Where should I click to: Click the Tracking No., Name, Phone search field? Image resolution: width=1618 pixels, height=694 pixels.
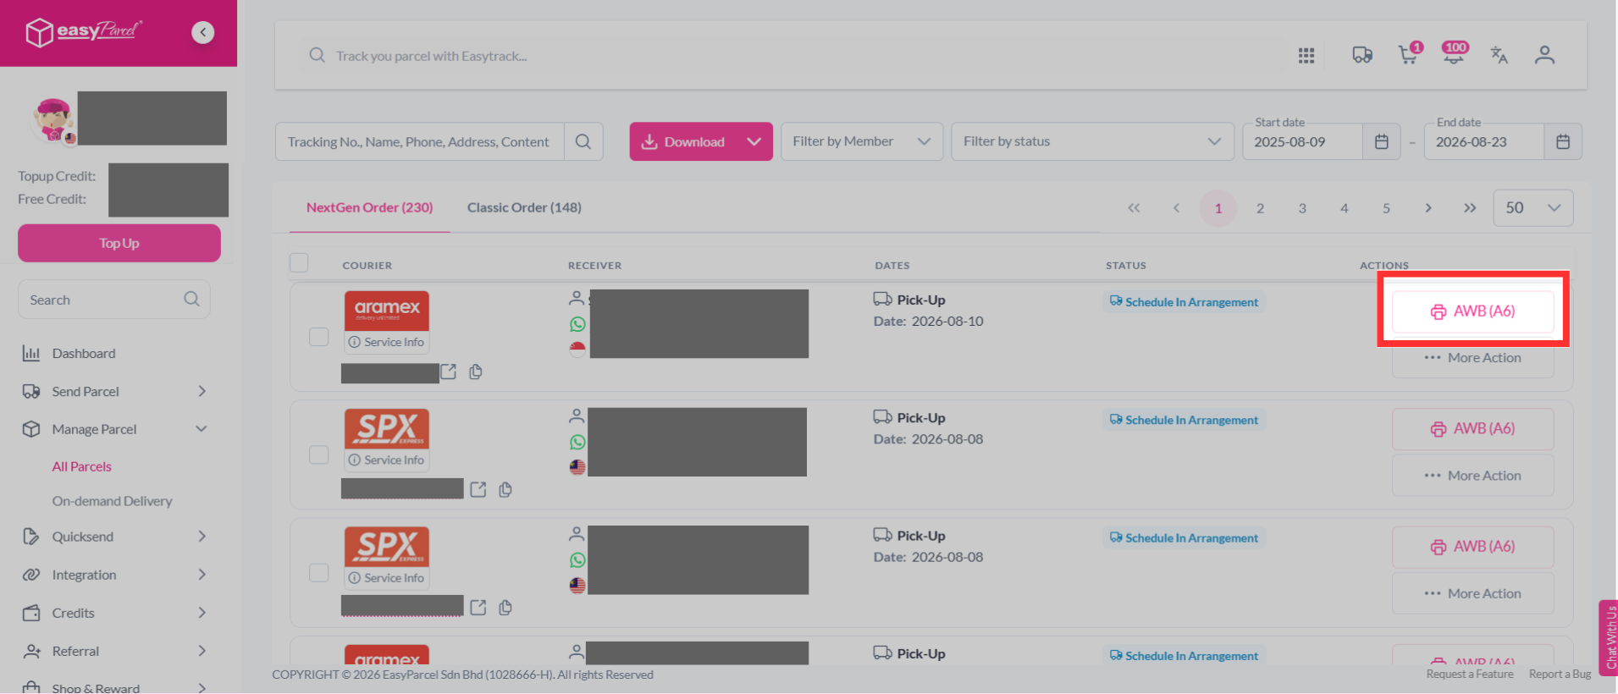point(420,141)
